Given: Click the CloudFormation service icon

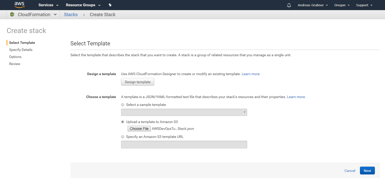Looking at the screenshot, I should coord(12,14).
